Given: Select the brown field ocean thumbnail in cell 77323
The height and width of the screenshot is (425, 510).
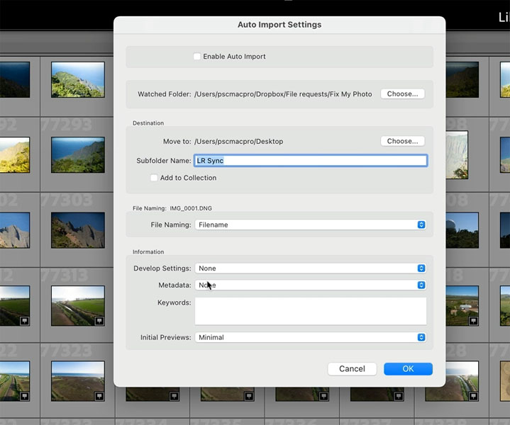Looking at the screenshot, I should [x=78, y=381].
